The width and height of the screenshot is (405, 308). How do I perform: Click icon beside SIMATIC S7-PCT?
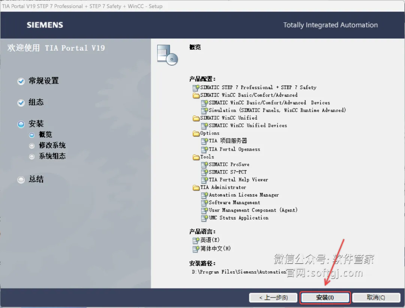tap(205, 172)
